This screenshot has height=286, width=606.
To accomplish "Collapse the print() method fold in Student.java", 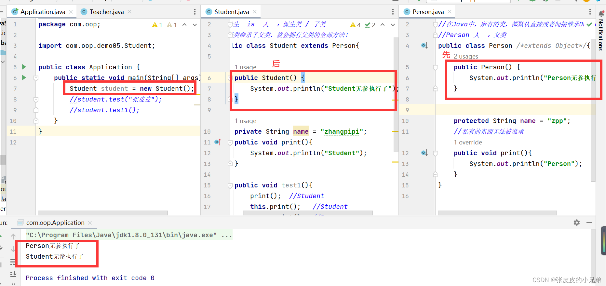I will pyautogui.click(x=230, y=143).
